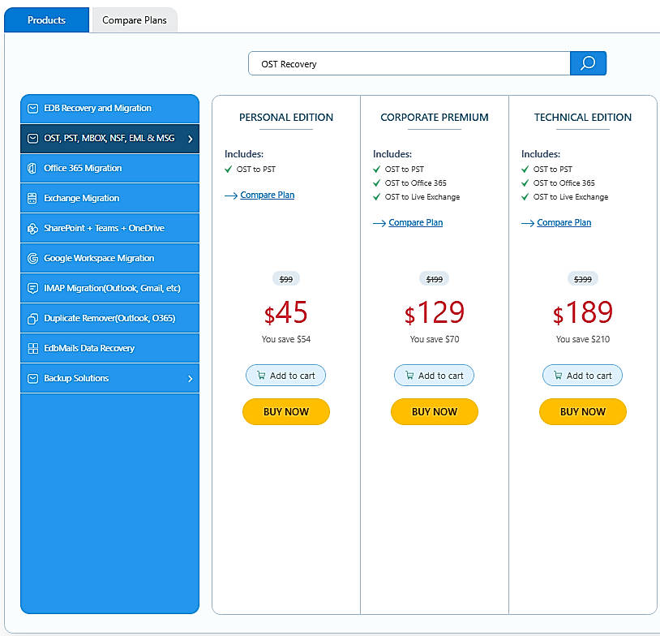The width and height of the screenshot is (660, 636).
Task: Click the EdbMails Data Recovery grid icon
Action: point(32,348)
